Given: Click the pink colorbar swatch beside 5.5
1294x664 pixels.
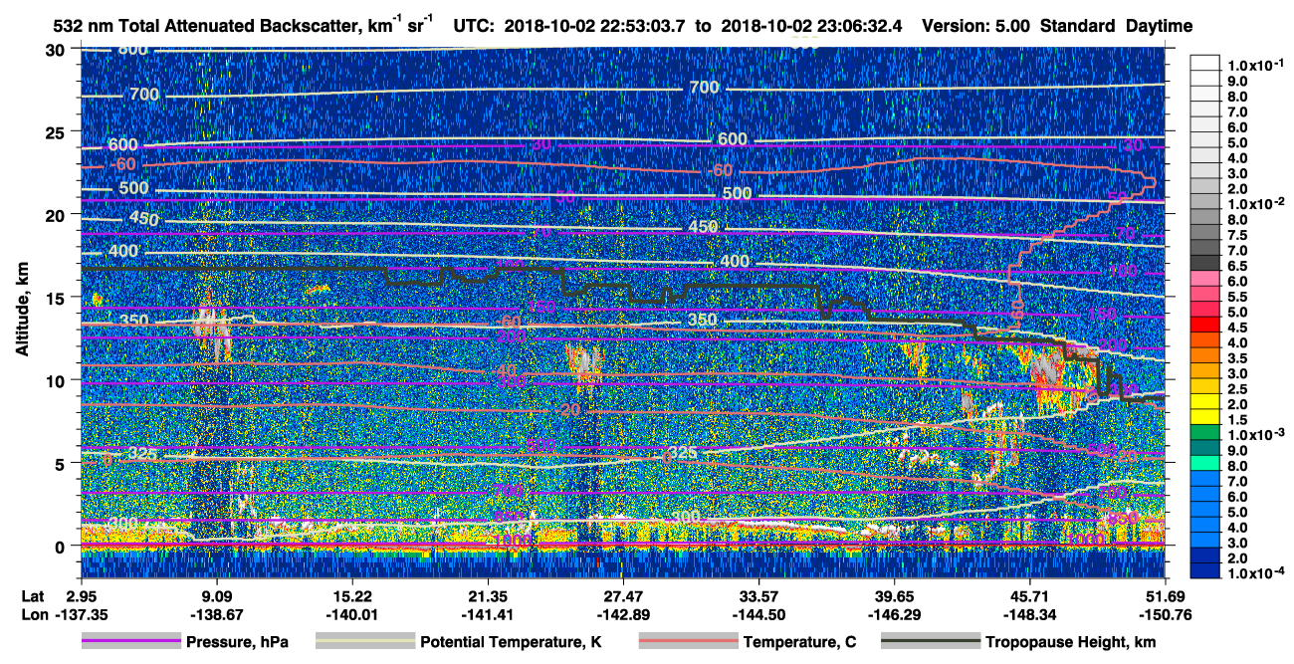Looking at the screenshot, I should coord(1205,296).
